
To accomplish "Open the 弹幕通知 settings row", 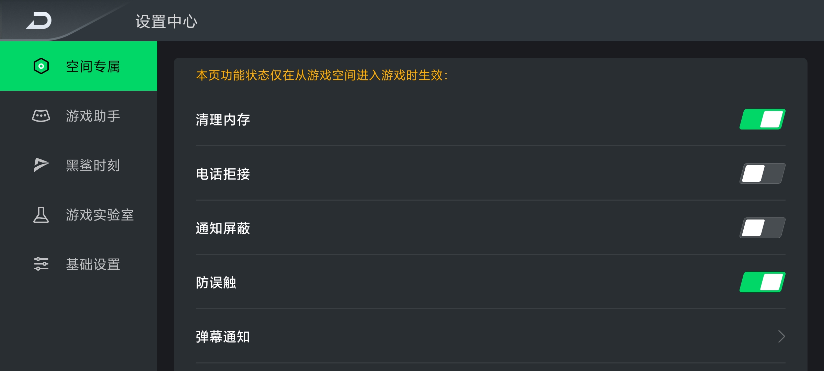I will point(491,336).
